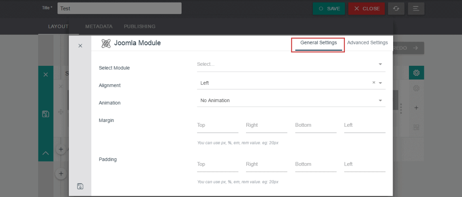Open the Select Module dropdown
Viewport: 462px width, 197px height.
click(x=291, y=64)
